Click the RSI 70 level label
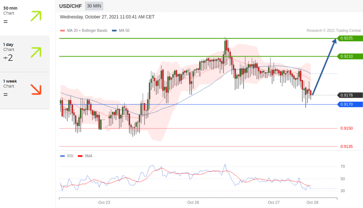Screen dimensions: 363x208 (343, 167)
